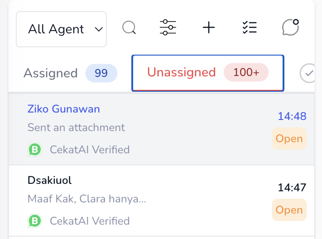
Task: Select the Unassigned tab
Action: (181, 72)
